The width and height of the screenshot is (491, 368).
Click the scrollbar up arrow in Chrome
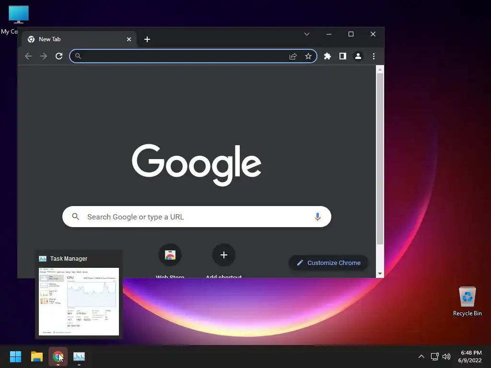(380, 69)
